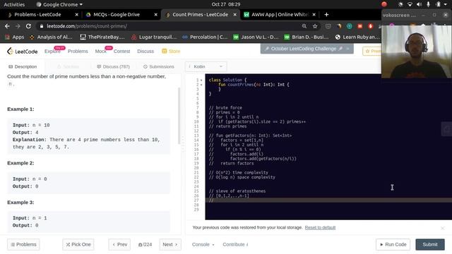Bookmark page with star icon
This screenshot has width=452, height=254.
pos(315,26)
